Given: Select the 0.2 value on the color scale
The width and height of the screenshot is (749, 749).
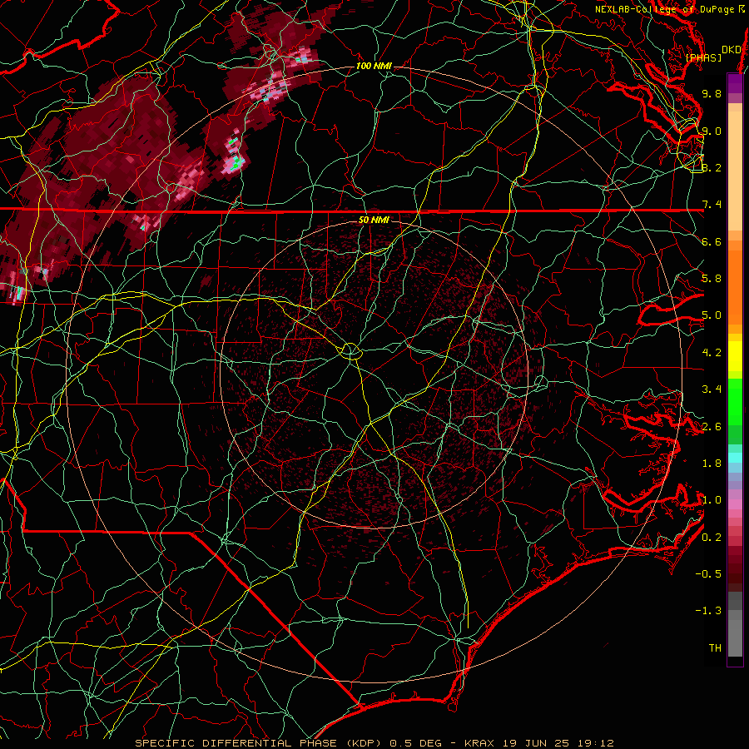Looking at the screenshot, I should 712,538.
